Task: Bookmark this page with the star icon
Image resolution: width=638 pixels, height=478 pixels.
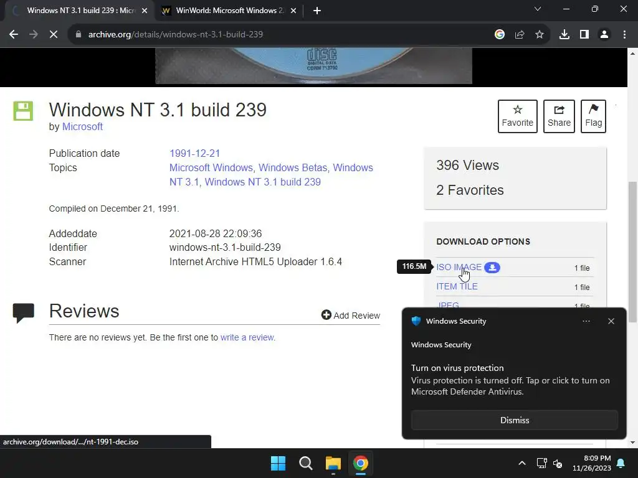Action: pos(540,35)
